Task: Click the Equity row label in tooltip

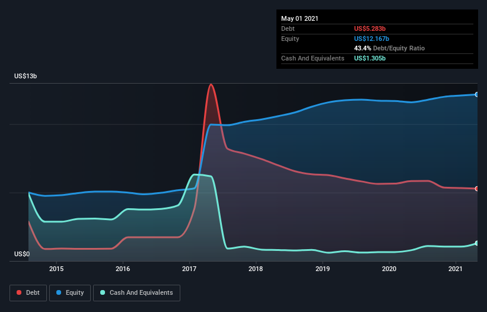Action: tap(290, 39)
